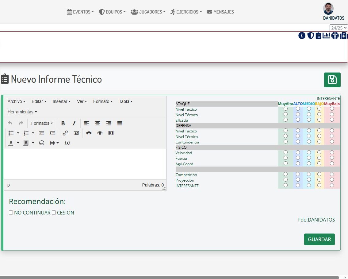Viewport: 348px width, 279px height.
Task: Click the green save disk icon
Action: (x=332, y=80)
